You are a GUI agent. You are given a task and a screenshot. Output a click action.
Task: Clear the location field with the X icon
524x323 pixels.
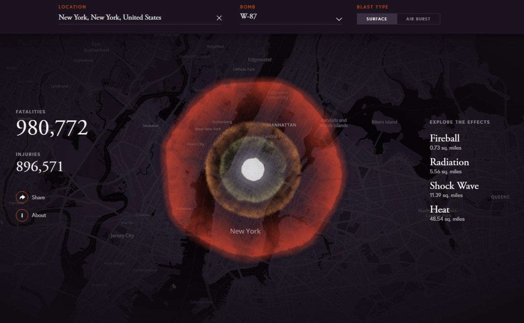(219, 18)
